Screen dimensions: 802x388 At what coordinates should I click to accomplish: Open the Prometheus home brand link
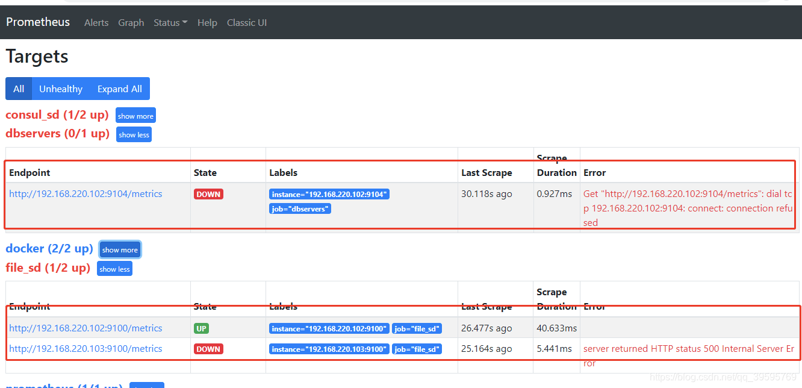(38, 22)
